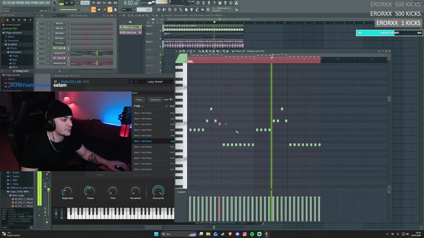The height and width of the screenshot is (238, 424).
Task: Collapse the Plugin database folder
Action: (13, 33)
